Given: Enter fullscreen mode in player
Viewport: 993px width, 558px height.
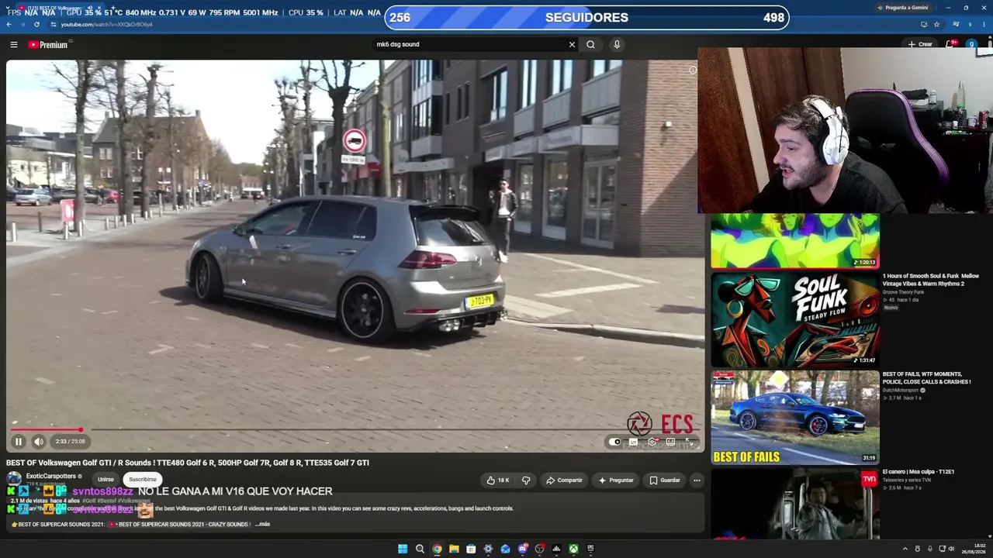Looking at the screenshot, I should coord(689,443).
